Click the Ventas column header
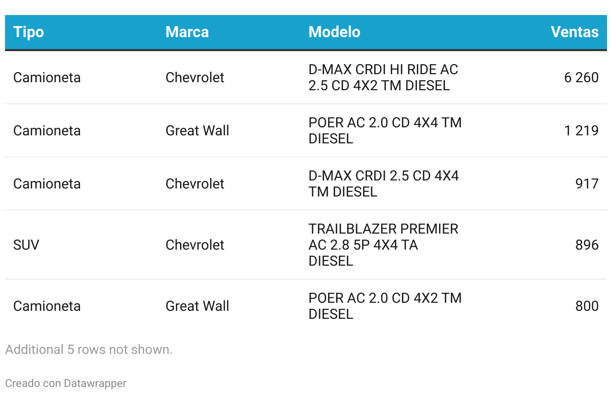612x395 pixels. (574, 32)
